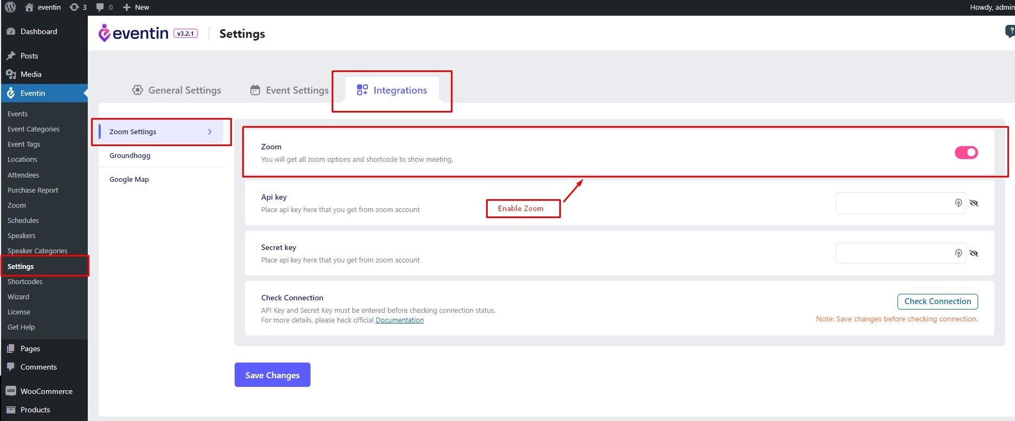Image resolution: width=1015 pixels, height=421 pixels.
Task: Click the plus New icon
Action: pos(127,7)
